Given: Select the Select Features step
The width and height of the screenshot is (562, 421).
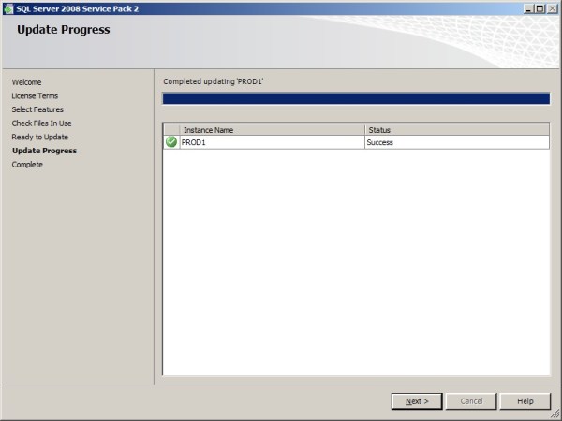Looking at the screenshot, I should 37,109.
